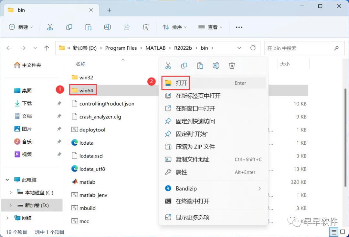Close the bin tab
This screenshot has height=237, width=349.
(91, 10)
